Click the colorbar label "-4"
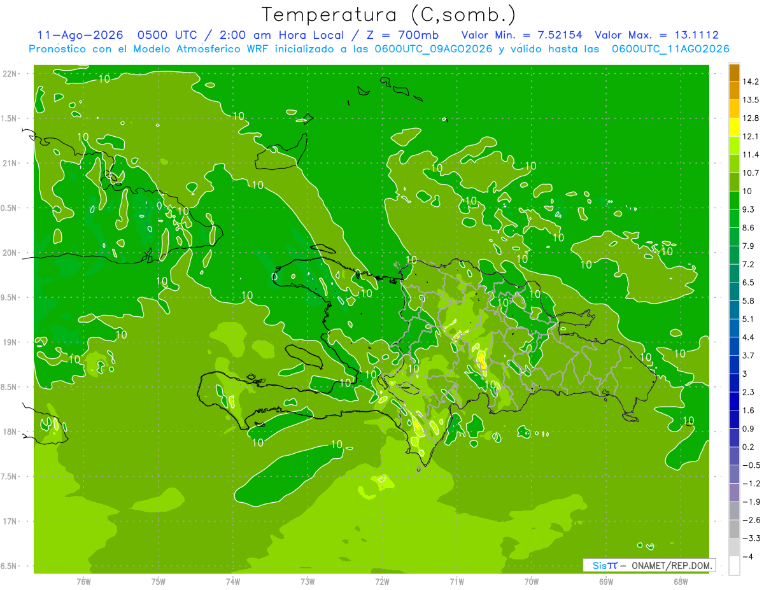This screenshot has height=590, width=764. pyautogui.click(x=749, y=557)
